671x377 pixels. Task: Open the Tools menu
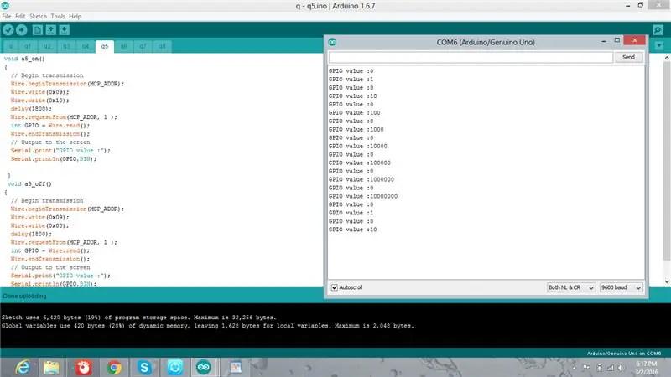(58, 16)
